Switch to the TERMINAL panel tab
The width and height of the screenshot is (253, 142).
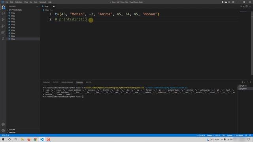79,82
